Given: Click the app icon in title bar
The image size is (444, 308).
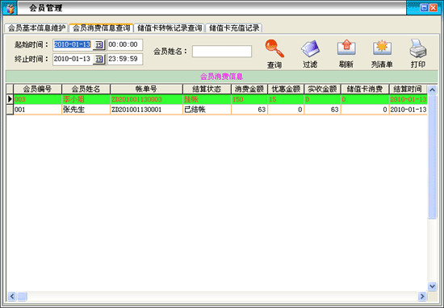Looking at the screenshot, I should [x=10, y=8].
